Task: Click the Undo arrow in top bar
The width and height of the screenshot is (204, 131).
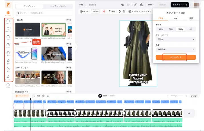Action: point(123,5)
